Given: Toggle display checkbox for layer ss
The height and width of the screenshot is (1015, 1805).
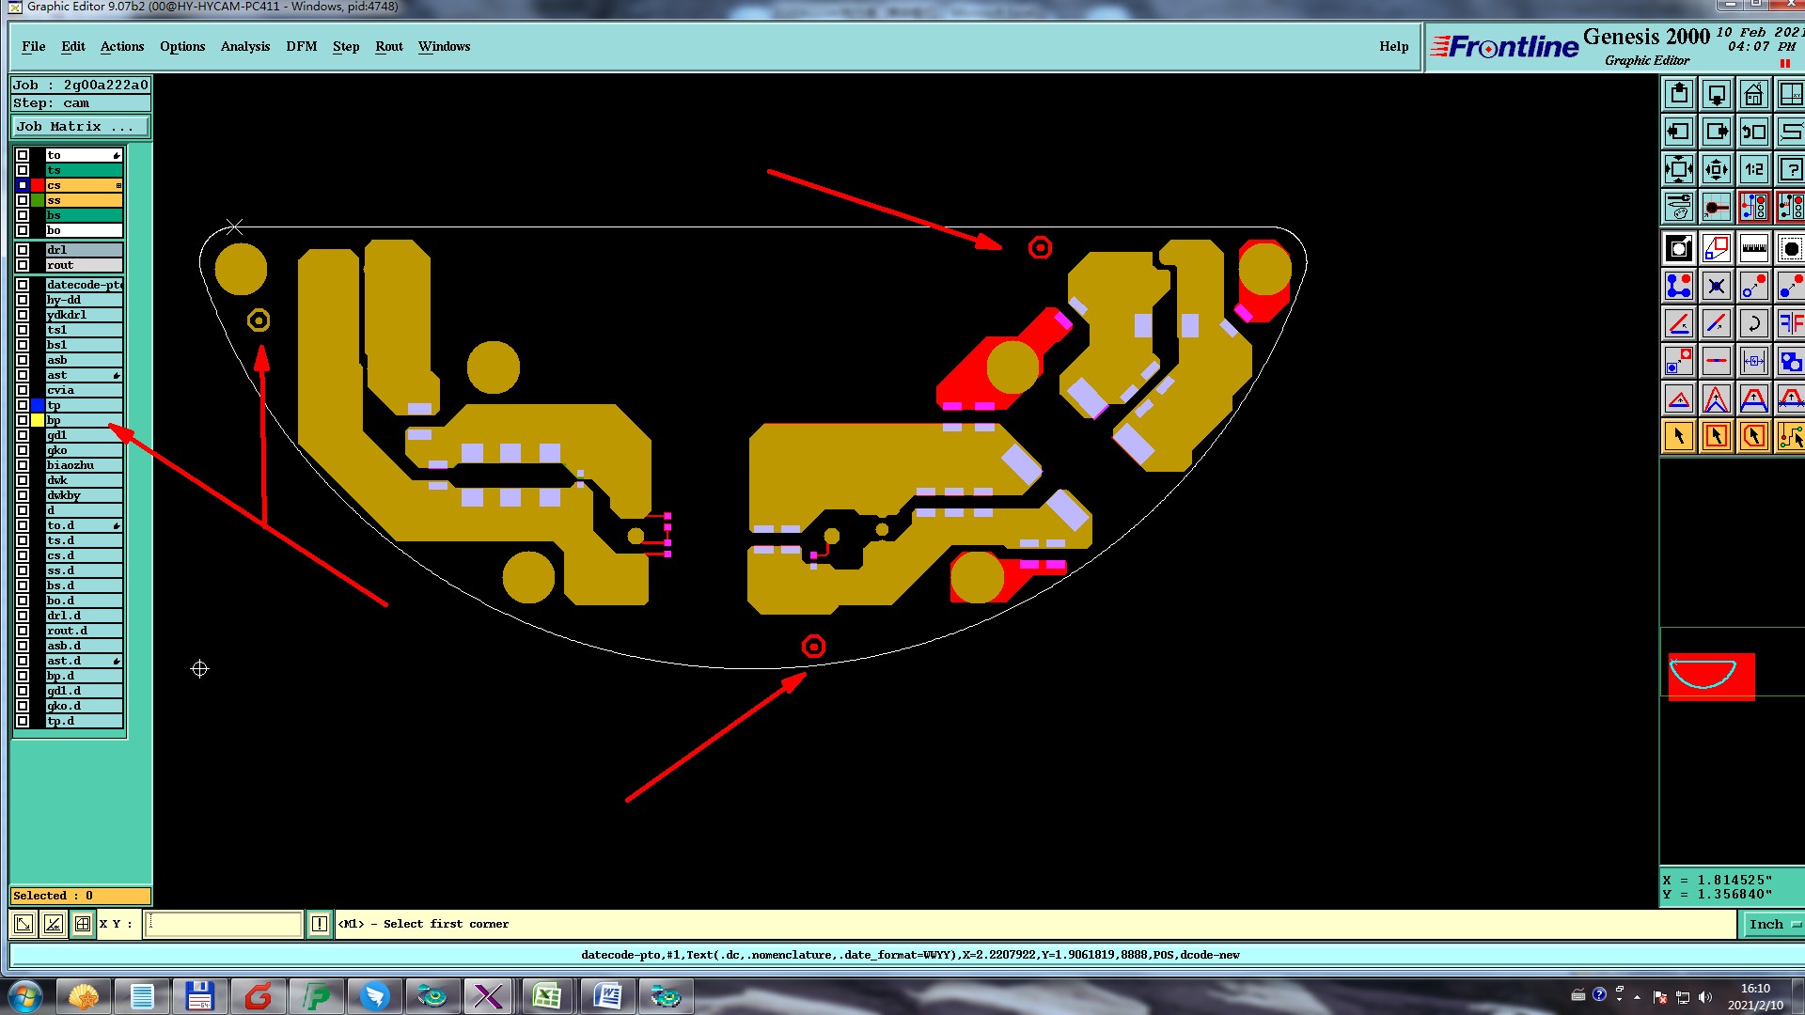Looking at the screenshot, I should pos(23,200).
